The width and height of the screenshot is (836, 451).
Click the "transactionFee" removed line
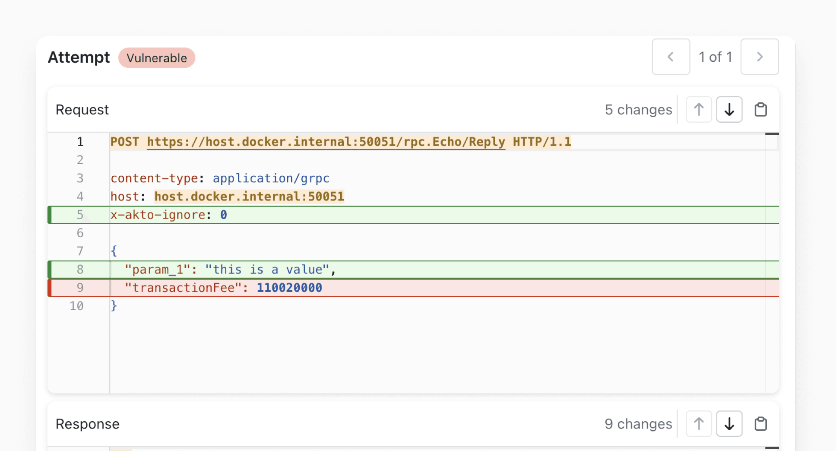(x=413, y=288)
